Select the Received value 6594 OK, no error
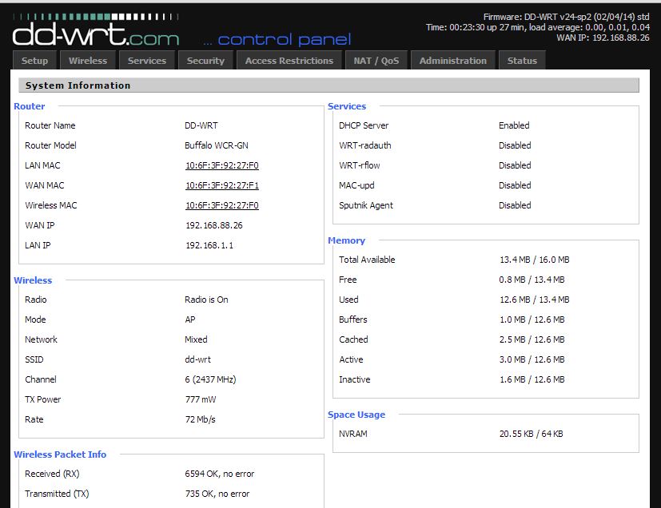 point(220,474)
